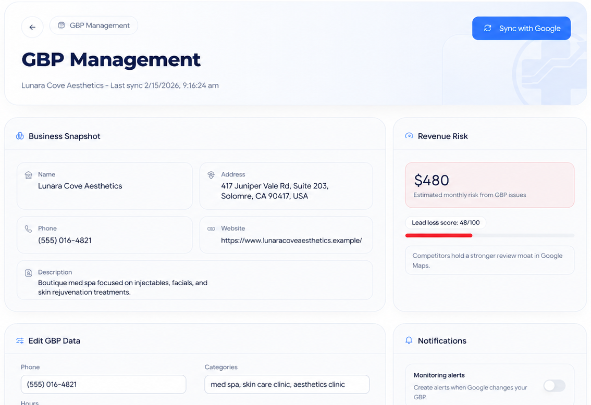Click the "Estimated monthly risk from GBP issues" text

[470, 195]
